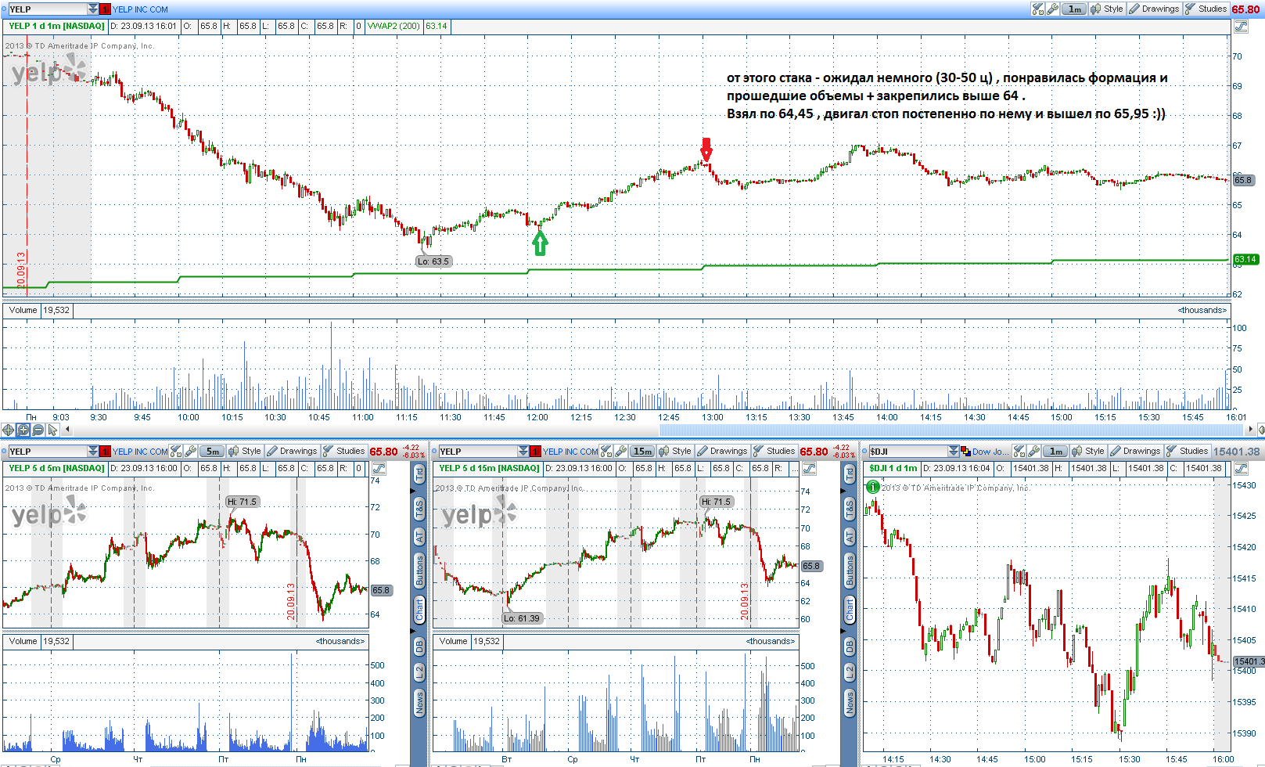This screenshot has width=1265, height=767.
Task: Open the Style menu in main chart
Action: (x=1107, y=9)
